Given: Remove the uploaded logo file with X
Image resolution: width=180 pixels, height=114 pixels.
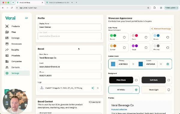Looking at the screenshot, I should (98, 88).
